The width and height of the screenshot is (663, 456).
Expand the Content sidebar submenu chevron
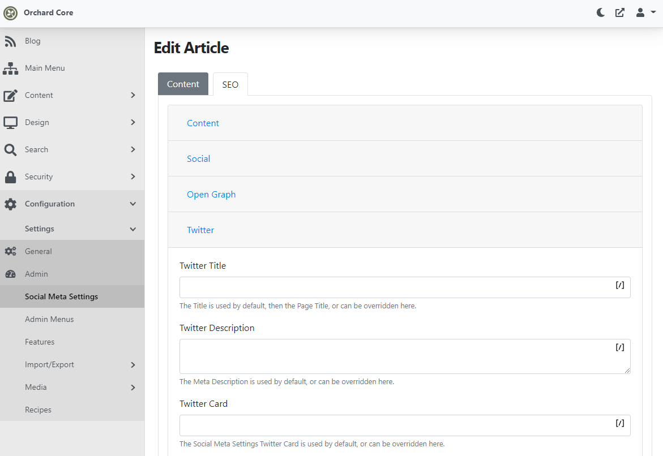[132, 95]
